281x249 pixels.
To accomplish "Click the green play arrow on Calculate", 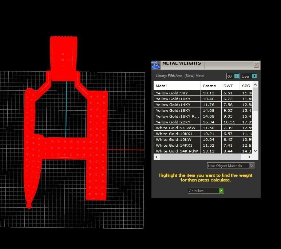I will pos(221,191).
